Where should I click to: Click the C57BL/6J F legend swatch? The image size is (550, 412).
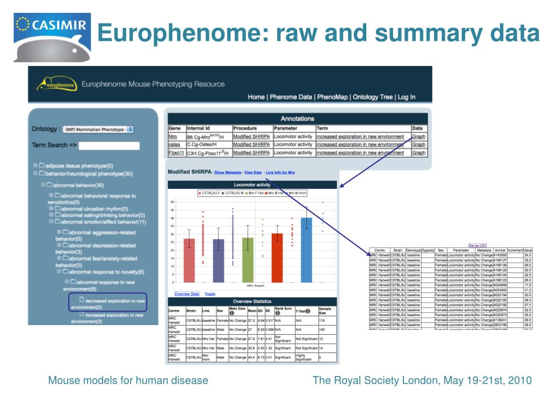[x=200, y=193]
